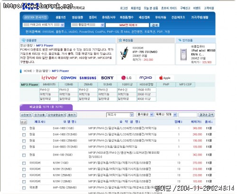Tick checkbox for N10W (128MB)

(24, 182)
